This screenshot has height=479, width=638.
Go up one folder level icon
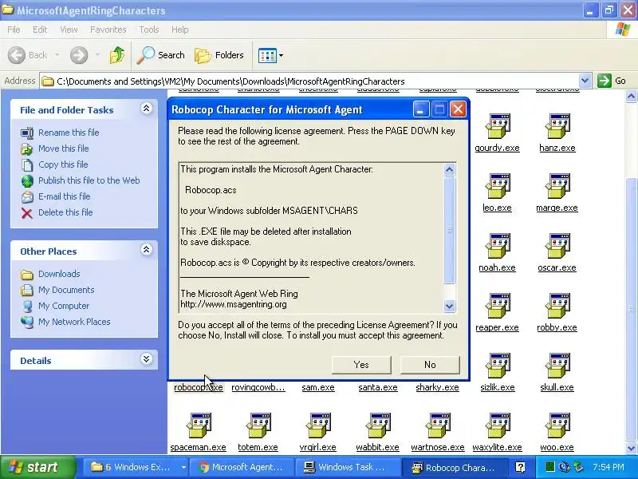117,55
